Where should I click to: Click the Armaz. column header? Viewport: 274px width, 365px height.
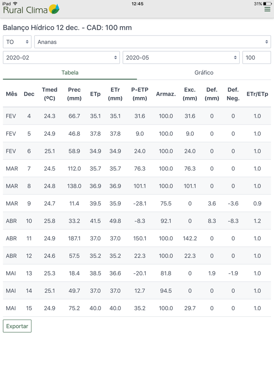click(166, 94)
